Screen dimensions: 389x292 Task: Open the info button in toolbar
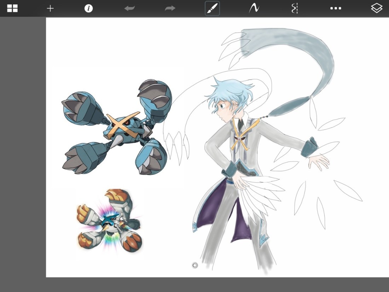[x=88, y=8]
